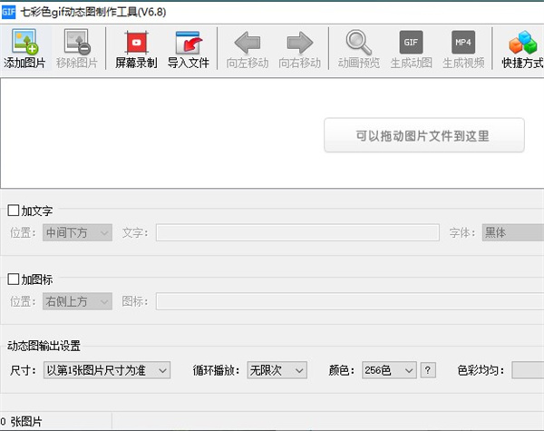Viewport: 544px width, 431px height.
Task: Enable the 加图标 checkbox
Action: coord(14,279)
